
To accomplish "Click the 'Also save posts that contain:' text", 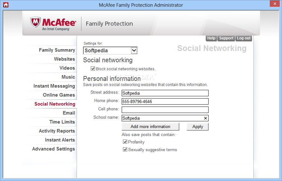I will tap(148, 134).
